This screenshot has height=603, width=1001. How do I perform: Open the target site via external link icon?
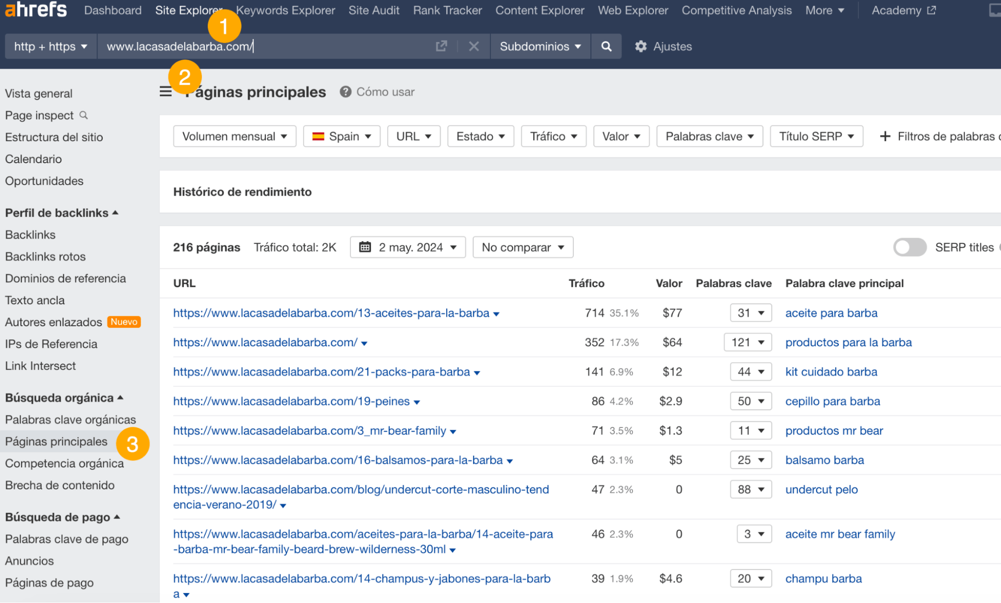tap(441, 46)
